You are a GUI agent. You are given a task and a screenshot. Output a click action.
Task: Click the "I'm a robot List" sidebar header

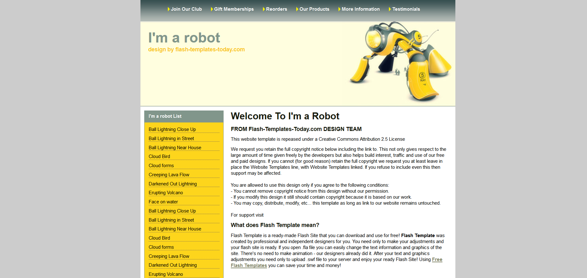pyautogui.click(x=165, y=116)
